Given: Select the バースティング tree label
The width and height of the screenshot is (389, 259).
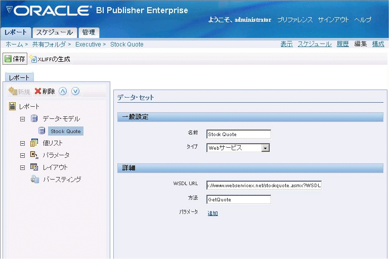Looking at the screenshot, I should (x=62, y=180).
